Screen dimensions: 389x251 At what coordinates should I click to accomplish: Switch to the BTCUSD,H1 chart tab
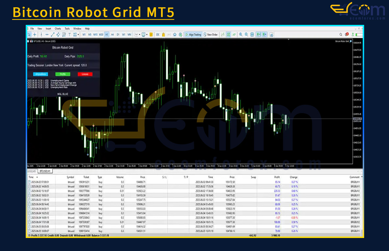point(45,171)
